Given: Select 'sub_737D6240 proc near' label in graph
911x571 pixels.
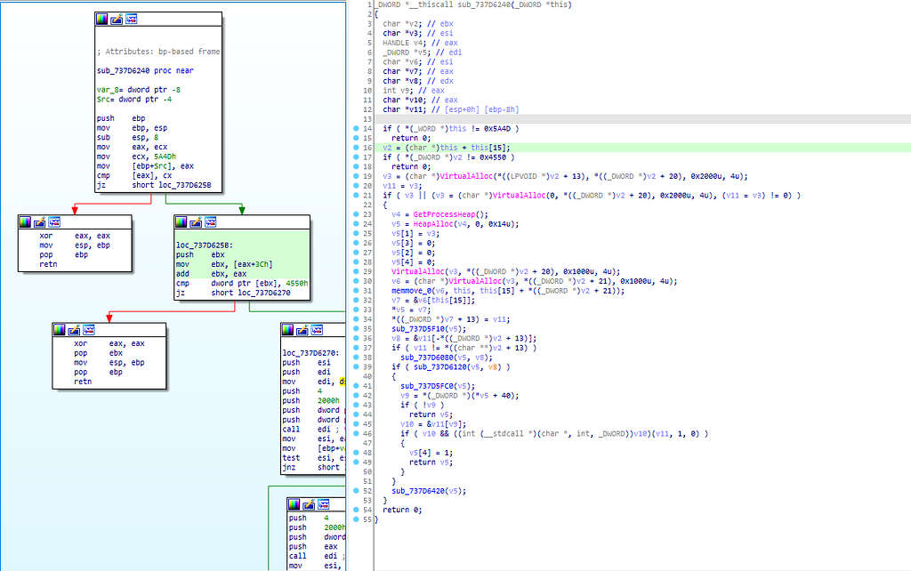Looking at the screenshot, I should pyautogui.click(x=145, y=70).
